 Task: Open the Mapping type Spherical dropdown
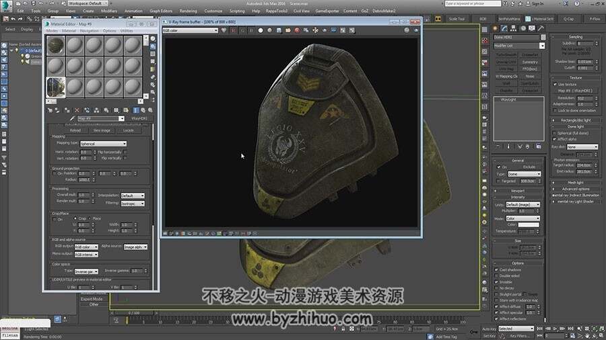pyautogui.click(x=103, y=143)
